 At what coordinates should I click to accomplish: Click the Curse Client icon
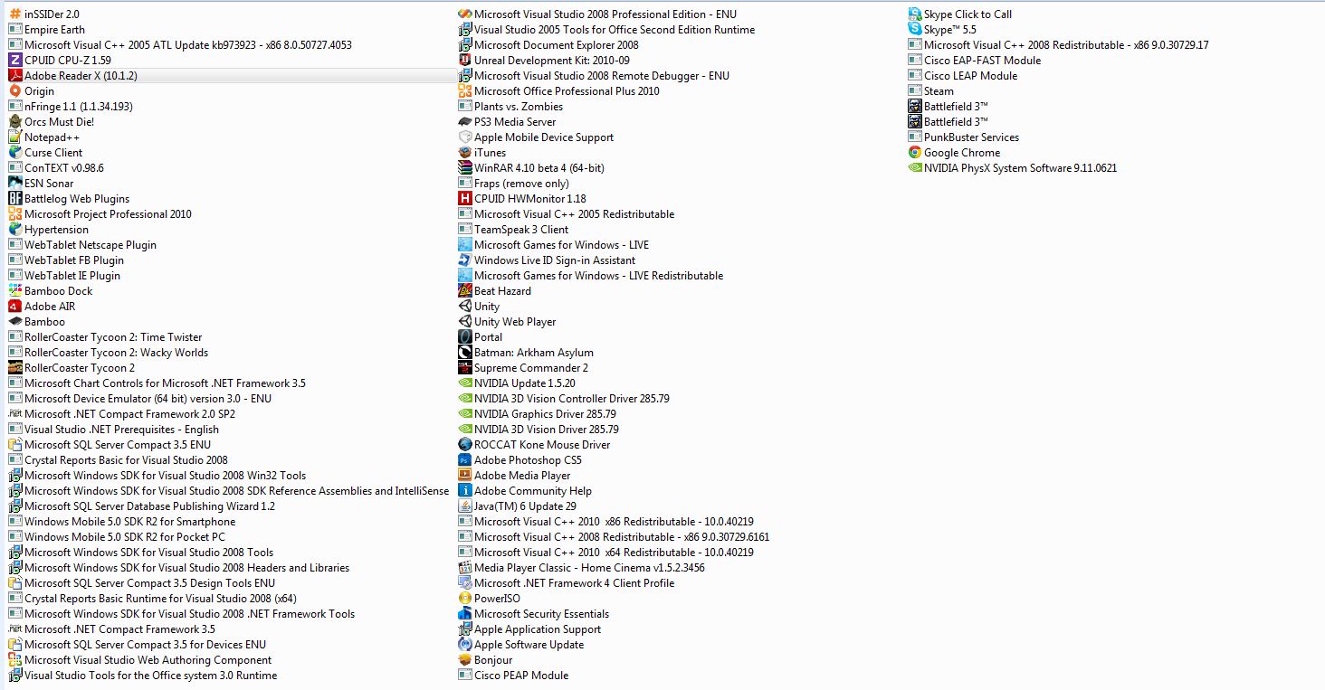[15, 153]
